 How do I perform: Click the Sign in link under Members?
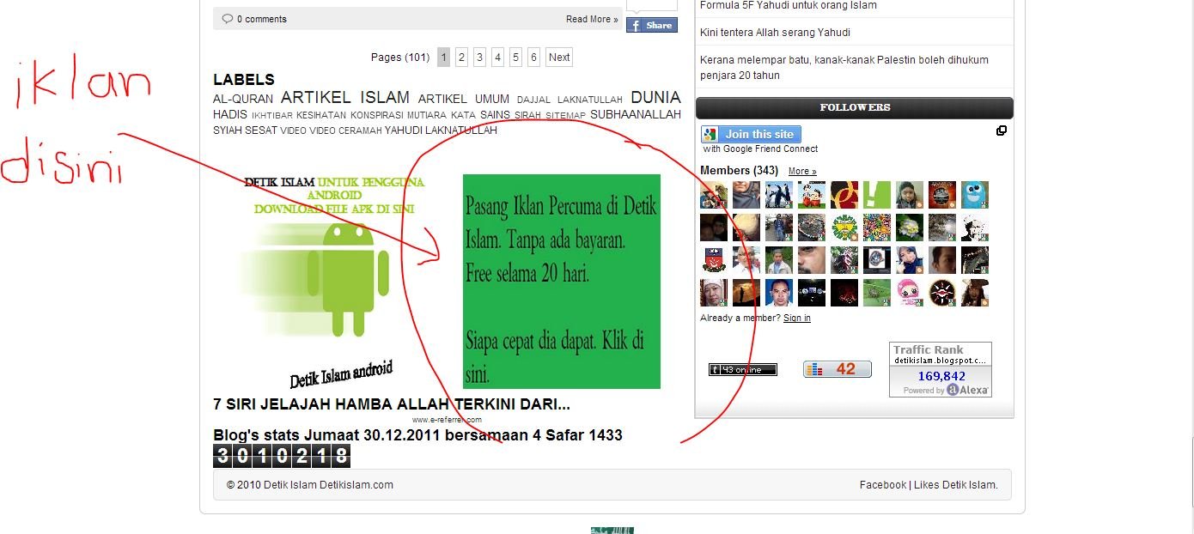[796, 319]
